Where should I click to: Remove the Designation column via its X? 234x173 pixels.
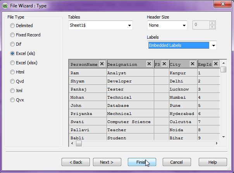click(149, 64)
